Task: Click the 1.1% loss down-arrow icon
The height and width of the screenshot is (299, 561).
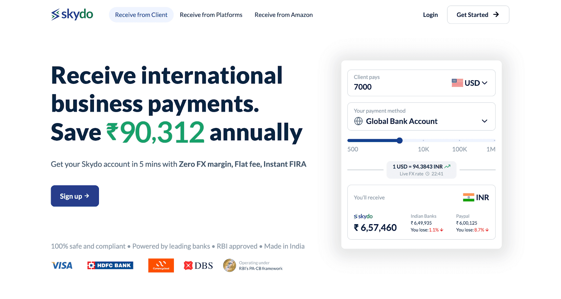Action: tap(442, 230)
